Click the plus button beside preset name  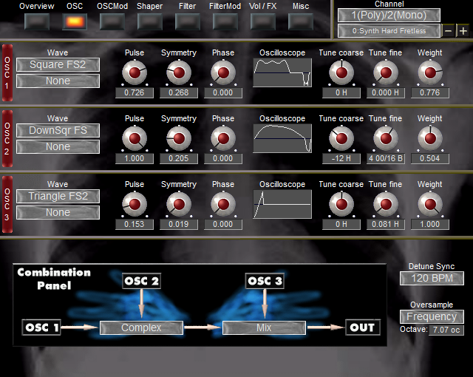[x=463, y=31]
